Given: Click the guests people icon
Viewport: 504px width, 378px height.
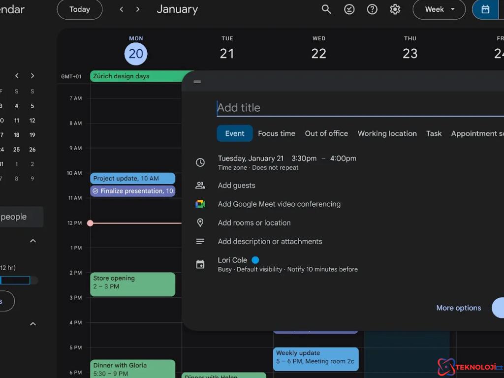Looking at the screenshot, I should (200, 186).
